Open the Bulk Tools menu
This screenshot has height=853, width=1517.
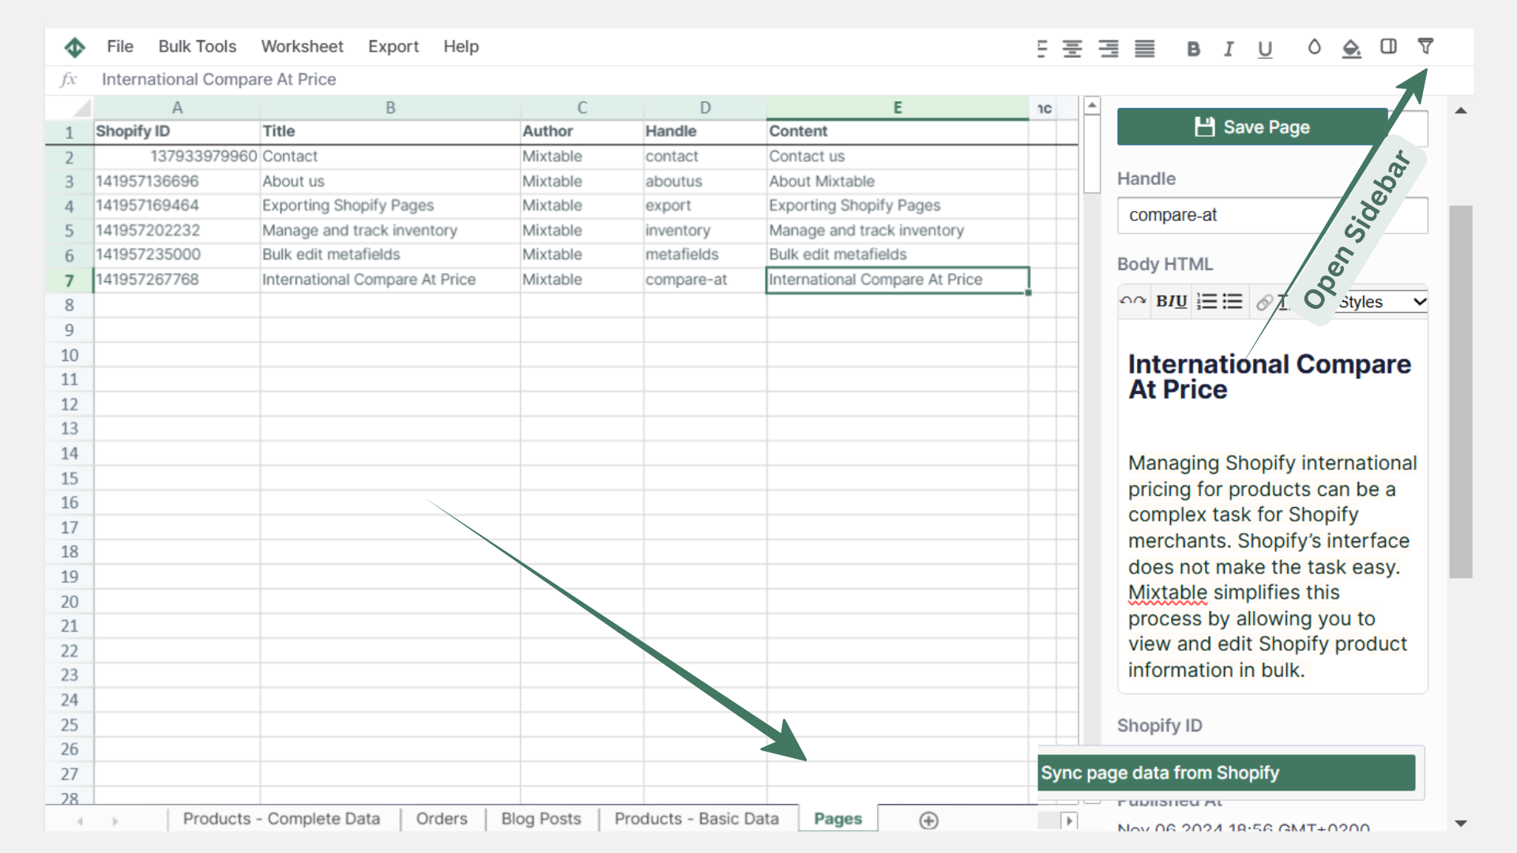pyautogui.click(x=197, y=47)
